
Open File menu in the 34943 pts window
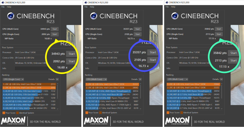point(3,7)
